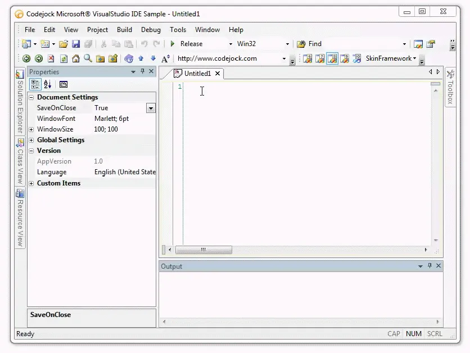The width and height of the screenshot is (470, 353).
Task: Click the blue Help topic icon
Action: 129,58
